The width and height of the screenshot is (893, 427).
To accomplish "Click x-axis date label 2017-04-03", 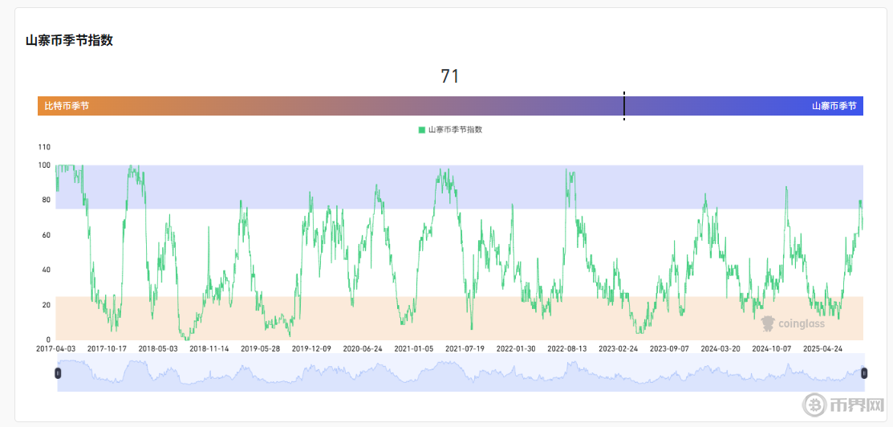I will pos(56,349).
